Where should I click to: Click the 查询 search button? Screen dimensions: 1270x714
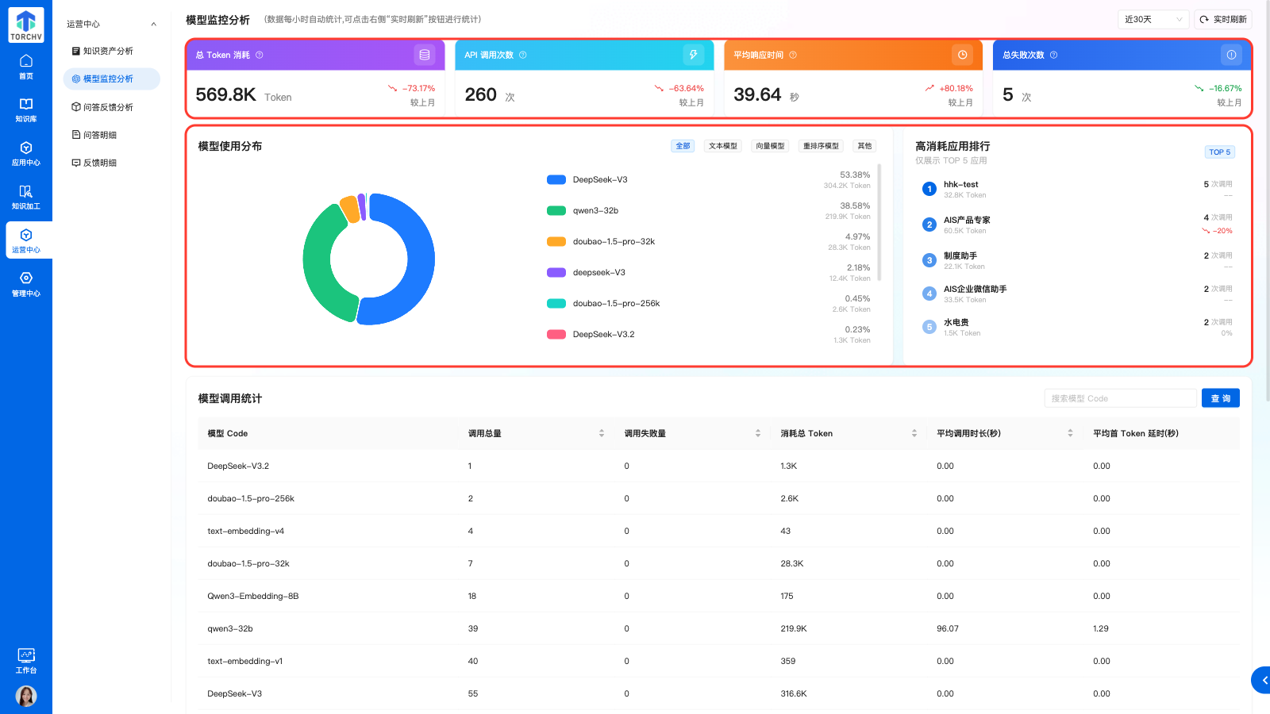1220,398
